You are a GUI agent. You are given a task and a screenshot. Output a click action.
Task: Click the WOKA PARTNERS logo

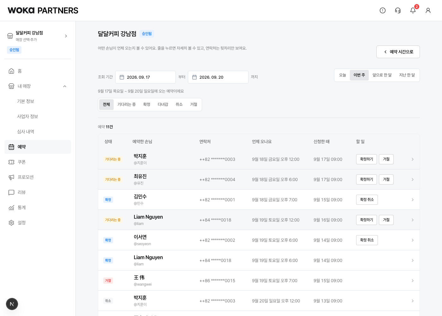(43, 10)
